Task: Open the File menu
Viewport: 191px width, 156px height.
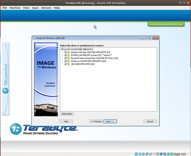Action: tap(5, 8)
